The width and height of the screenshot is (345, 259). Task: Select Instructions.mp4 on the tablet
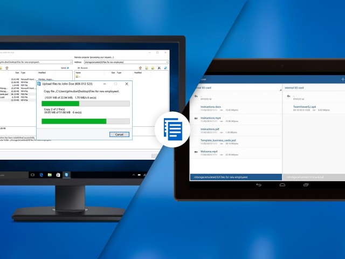pos(236,119)
